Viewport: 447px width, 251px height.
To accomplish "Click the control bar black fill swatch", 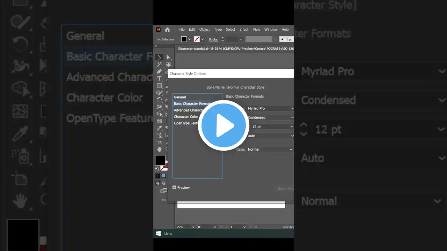I will [184, 39].
